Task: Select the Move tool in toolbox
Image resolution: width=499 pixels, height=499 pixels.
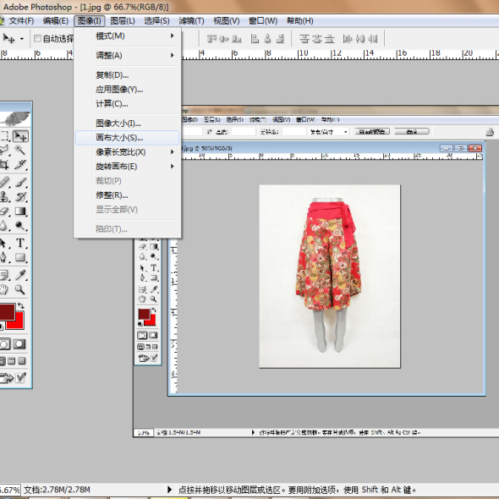Action: [x=20, y=136]
